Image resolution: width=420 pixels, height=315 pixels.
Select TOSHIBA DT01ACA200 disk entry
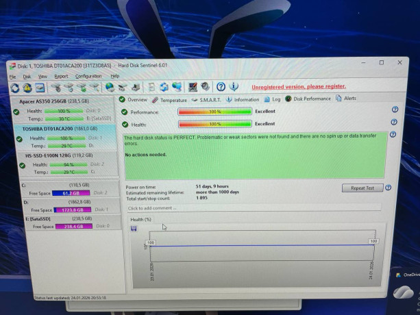click(65, 137)
